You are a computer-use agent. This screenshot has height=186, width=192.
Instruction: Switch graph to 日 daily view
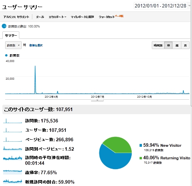[x=168, y=45]
